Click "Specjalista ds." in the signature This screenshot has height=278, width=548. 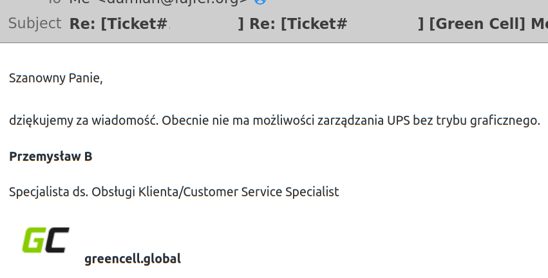pyautogui.click(x=48, y=192)
